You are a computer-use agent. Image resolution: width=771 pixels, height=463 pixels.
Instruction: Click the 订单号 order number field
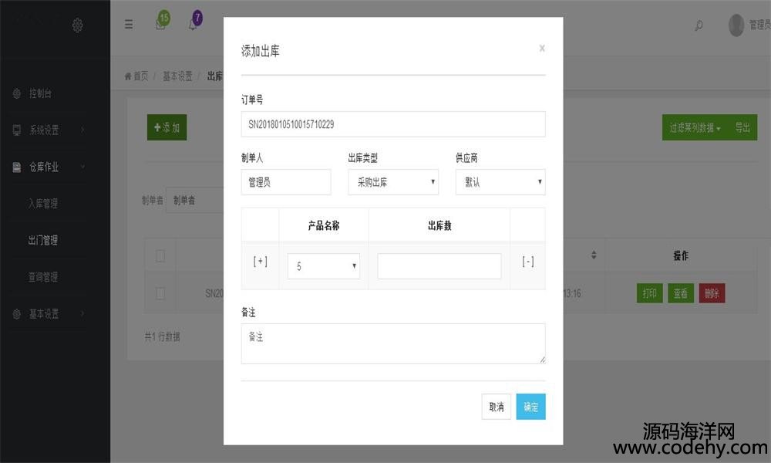pyautogui.click(x=393, y=124)
